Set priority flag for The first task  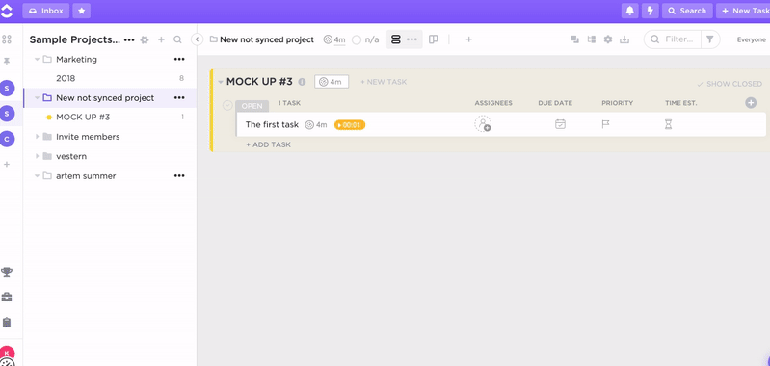click(x=605, y=124)
